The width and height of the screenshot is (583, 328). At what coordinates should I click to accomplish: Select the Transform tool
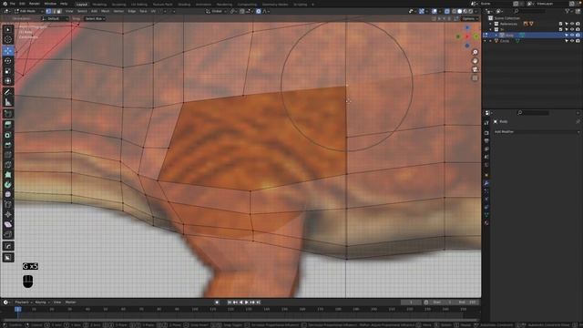point(8,81)
